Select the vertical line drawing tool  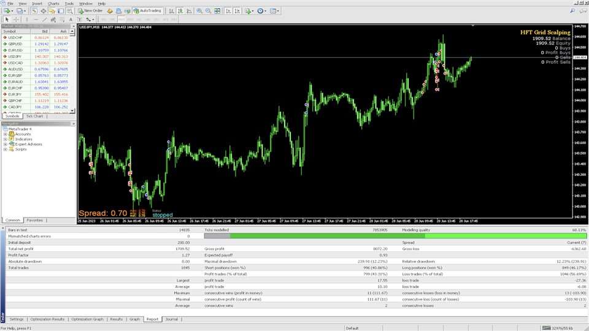(x=26, y=19)
